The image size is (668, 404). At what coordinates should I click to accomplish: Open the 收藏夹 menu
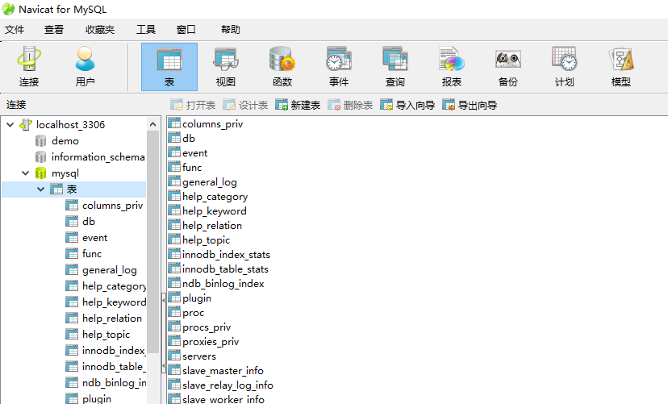(100, 29)
